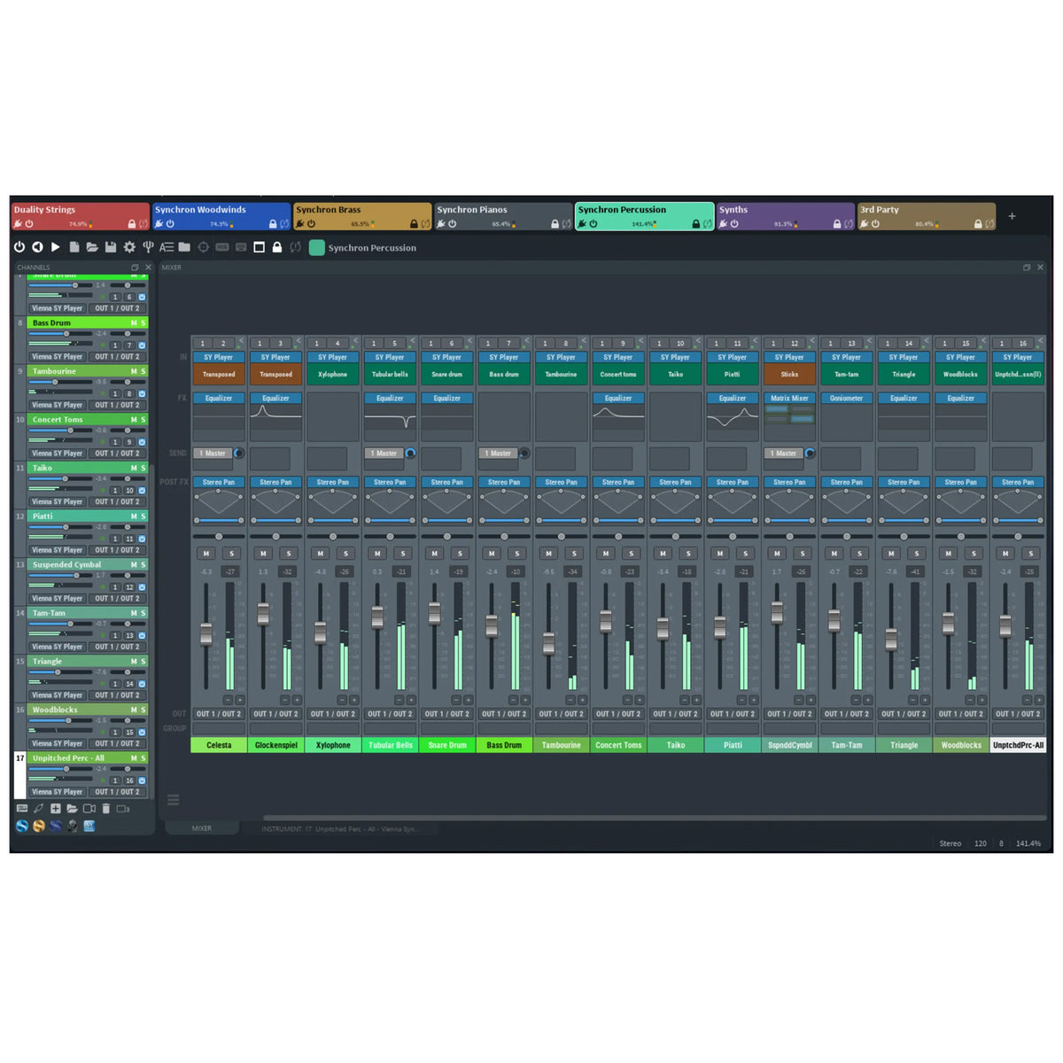Click the tuning fork icon in the toolbar

pos(148,247)
